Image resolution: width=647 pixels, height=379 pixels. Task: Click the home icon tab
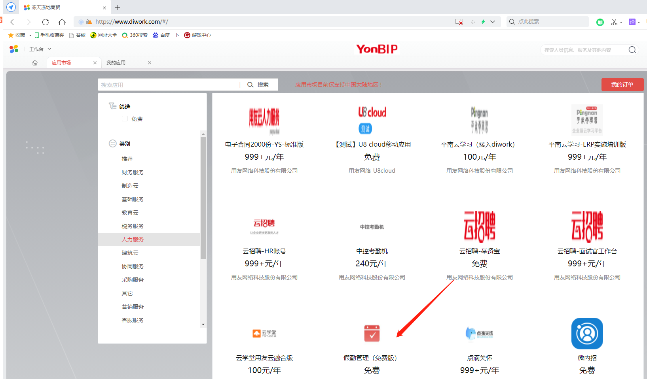[35, 63]
